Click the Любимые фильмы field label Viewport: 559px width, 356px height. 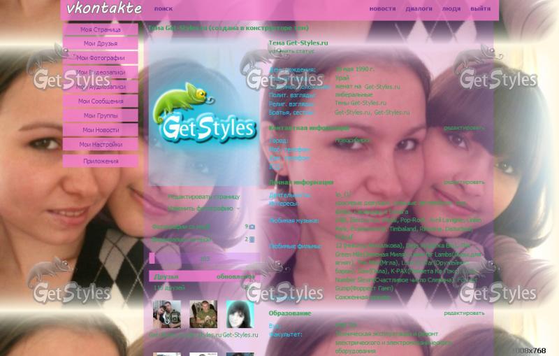click(x=295, y=246)
